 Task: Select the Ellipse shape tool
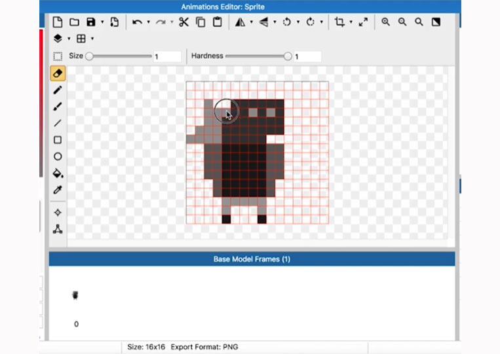point(58,156)
